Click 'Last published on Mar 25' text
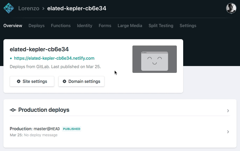Screen dimensions: 240x151 (x=76, y=67)
